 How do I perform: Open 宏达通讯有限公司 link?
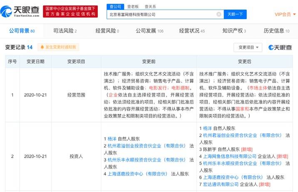coord(221,185)
